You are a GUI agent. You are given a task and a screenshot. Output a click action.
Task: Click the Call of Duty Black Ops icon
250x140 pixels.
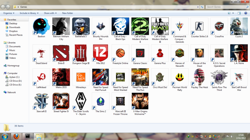(120, 27)
